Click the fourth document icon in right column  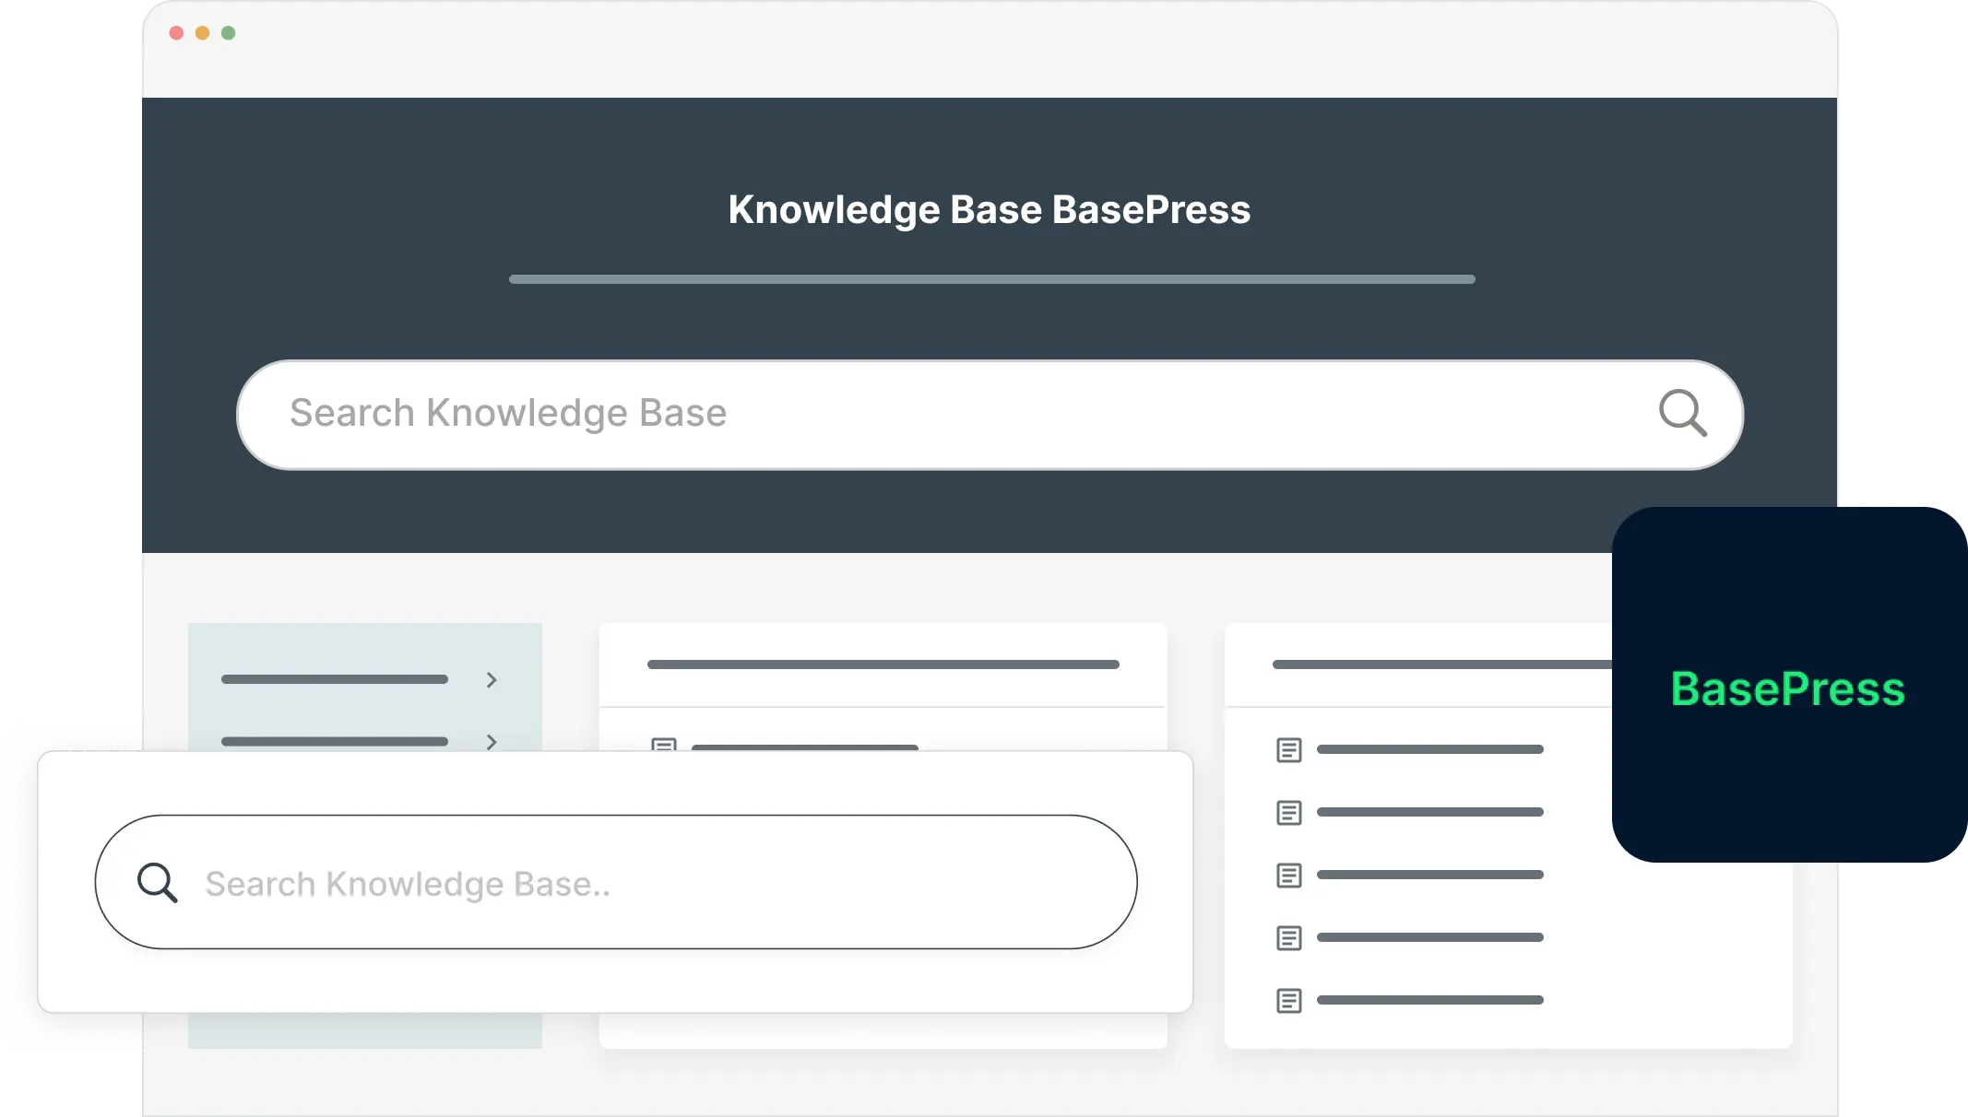click(x=1288, y=937)
